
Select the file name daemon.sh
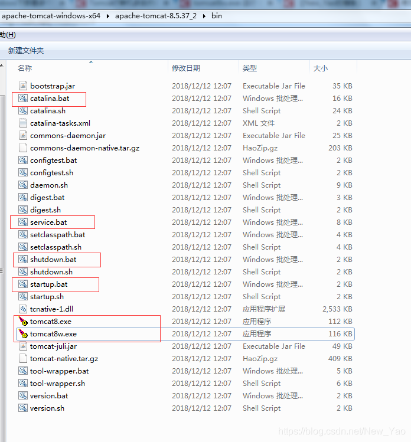(x=49, y=185)
